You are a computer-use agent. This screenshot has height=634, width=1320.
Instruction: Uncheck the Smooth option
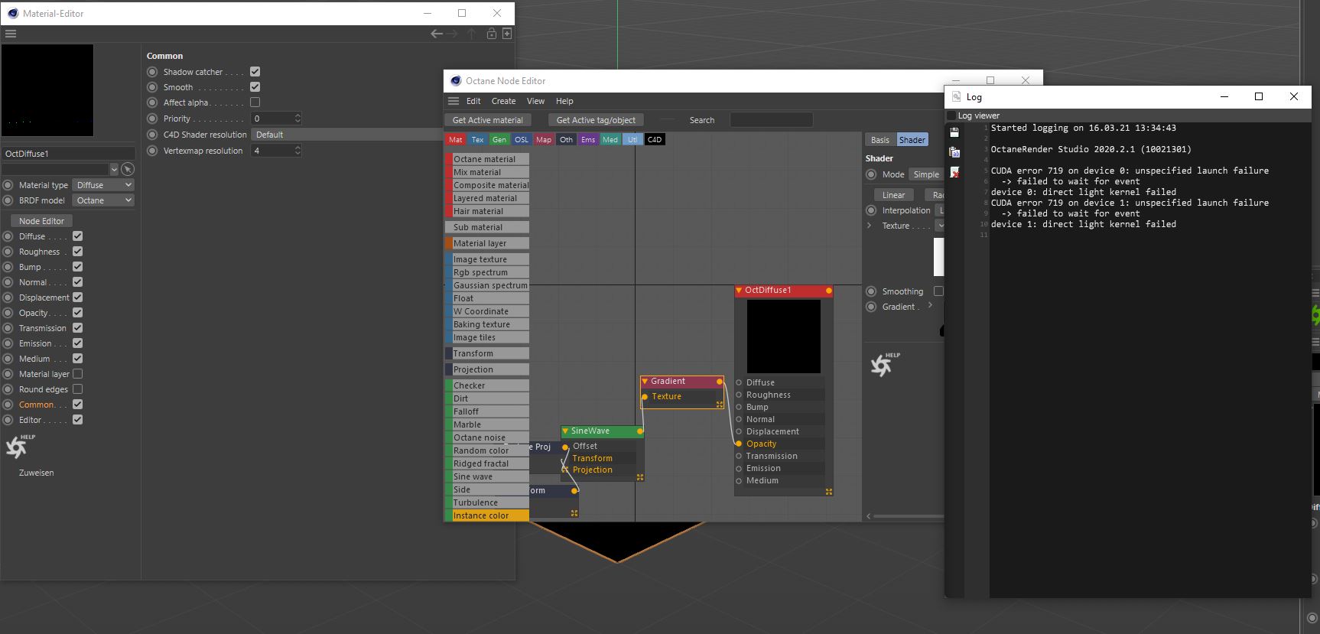point(255,87)
